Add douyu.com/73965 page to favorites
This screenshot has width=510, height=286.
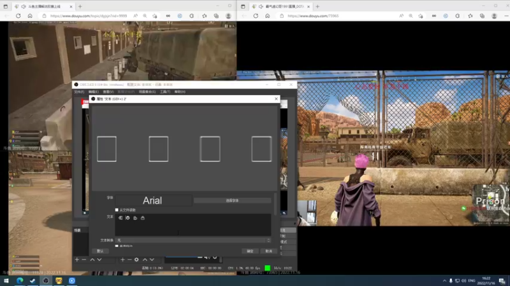click(421, 15)
